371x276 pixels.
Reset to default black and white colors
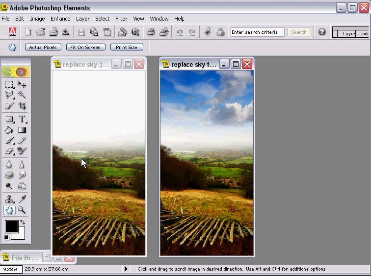7,238
